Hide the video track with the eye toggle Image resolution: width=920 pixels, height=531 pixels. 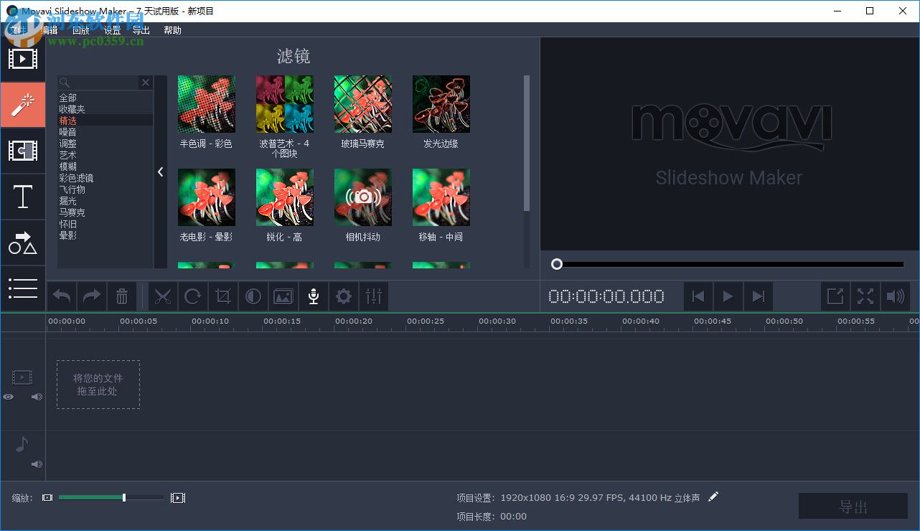8,396
